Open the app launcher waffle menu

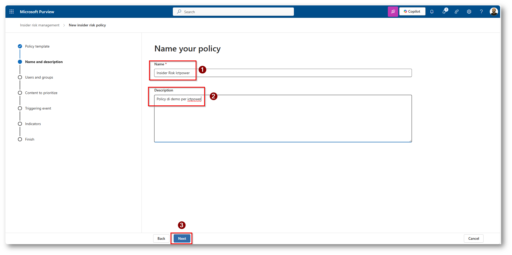pos(12,12)
